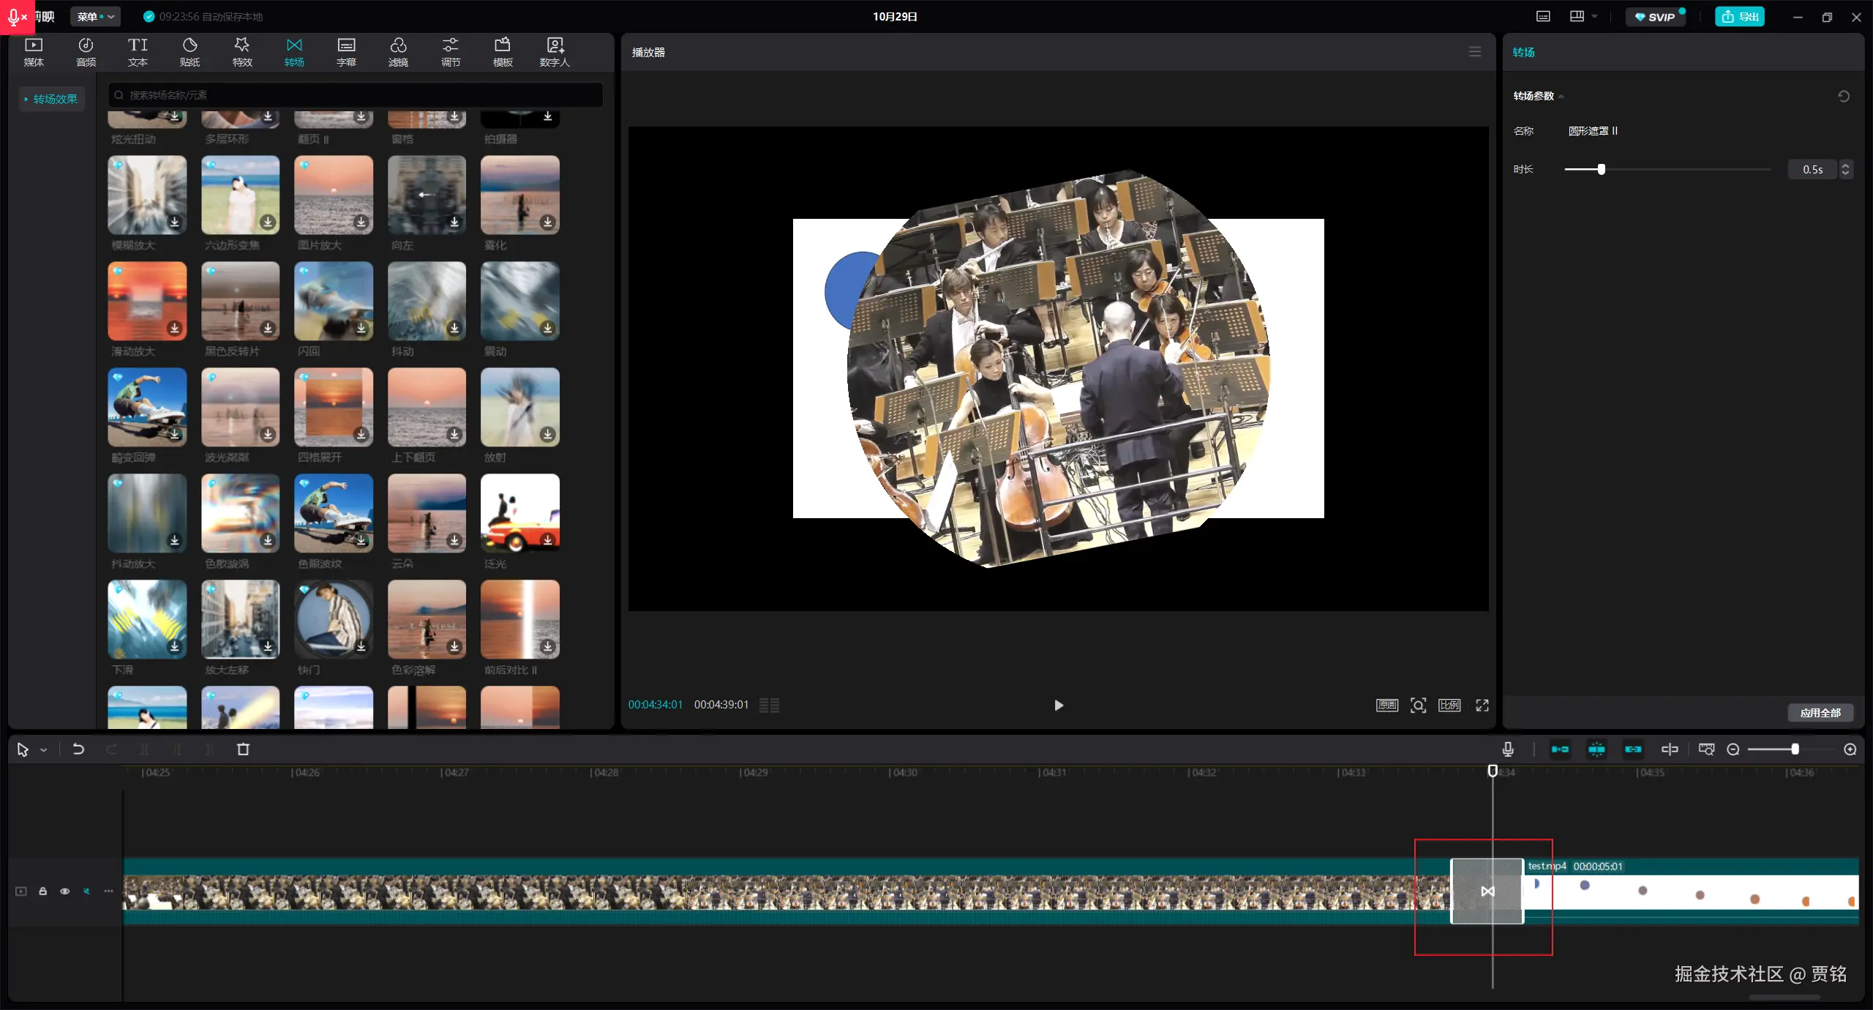Image resolution: width=1873 pixels, height=1010 pixels.
Task: Click the timeline zoom in plus icon
Action: [x=1850, y=749]
